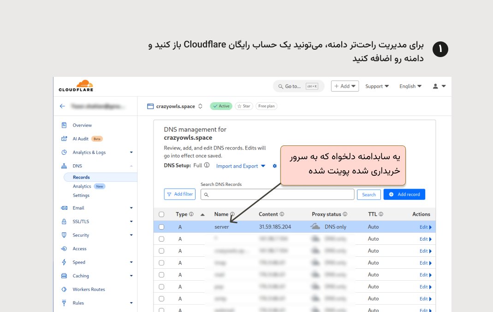Click the Email envelope icon
This screenshot has height=312, width=493.
[64, 208]
